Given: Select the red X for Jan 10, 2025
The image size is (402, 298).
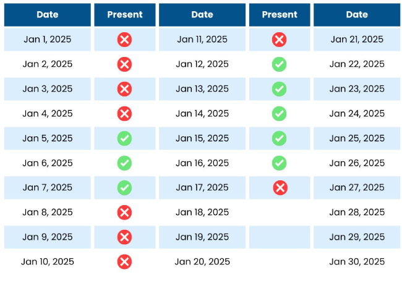Looking at the screenshot, I should 124,261.
